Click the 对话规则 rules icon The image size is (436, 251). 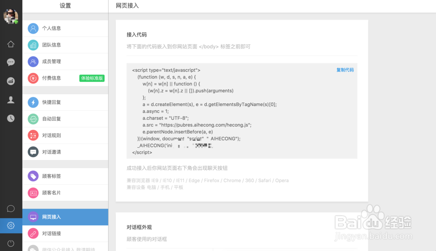[33, 136]
